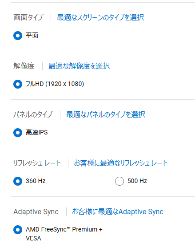Click the 画面タイプ section heading
The image size is (195, 252).
(28, 17)
